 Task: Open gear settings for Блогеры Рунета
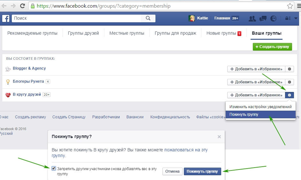(290, 82)
